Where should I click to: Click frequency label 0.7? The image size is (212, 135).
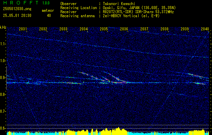(3, 111)
